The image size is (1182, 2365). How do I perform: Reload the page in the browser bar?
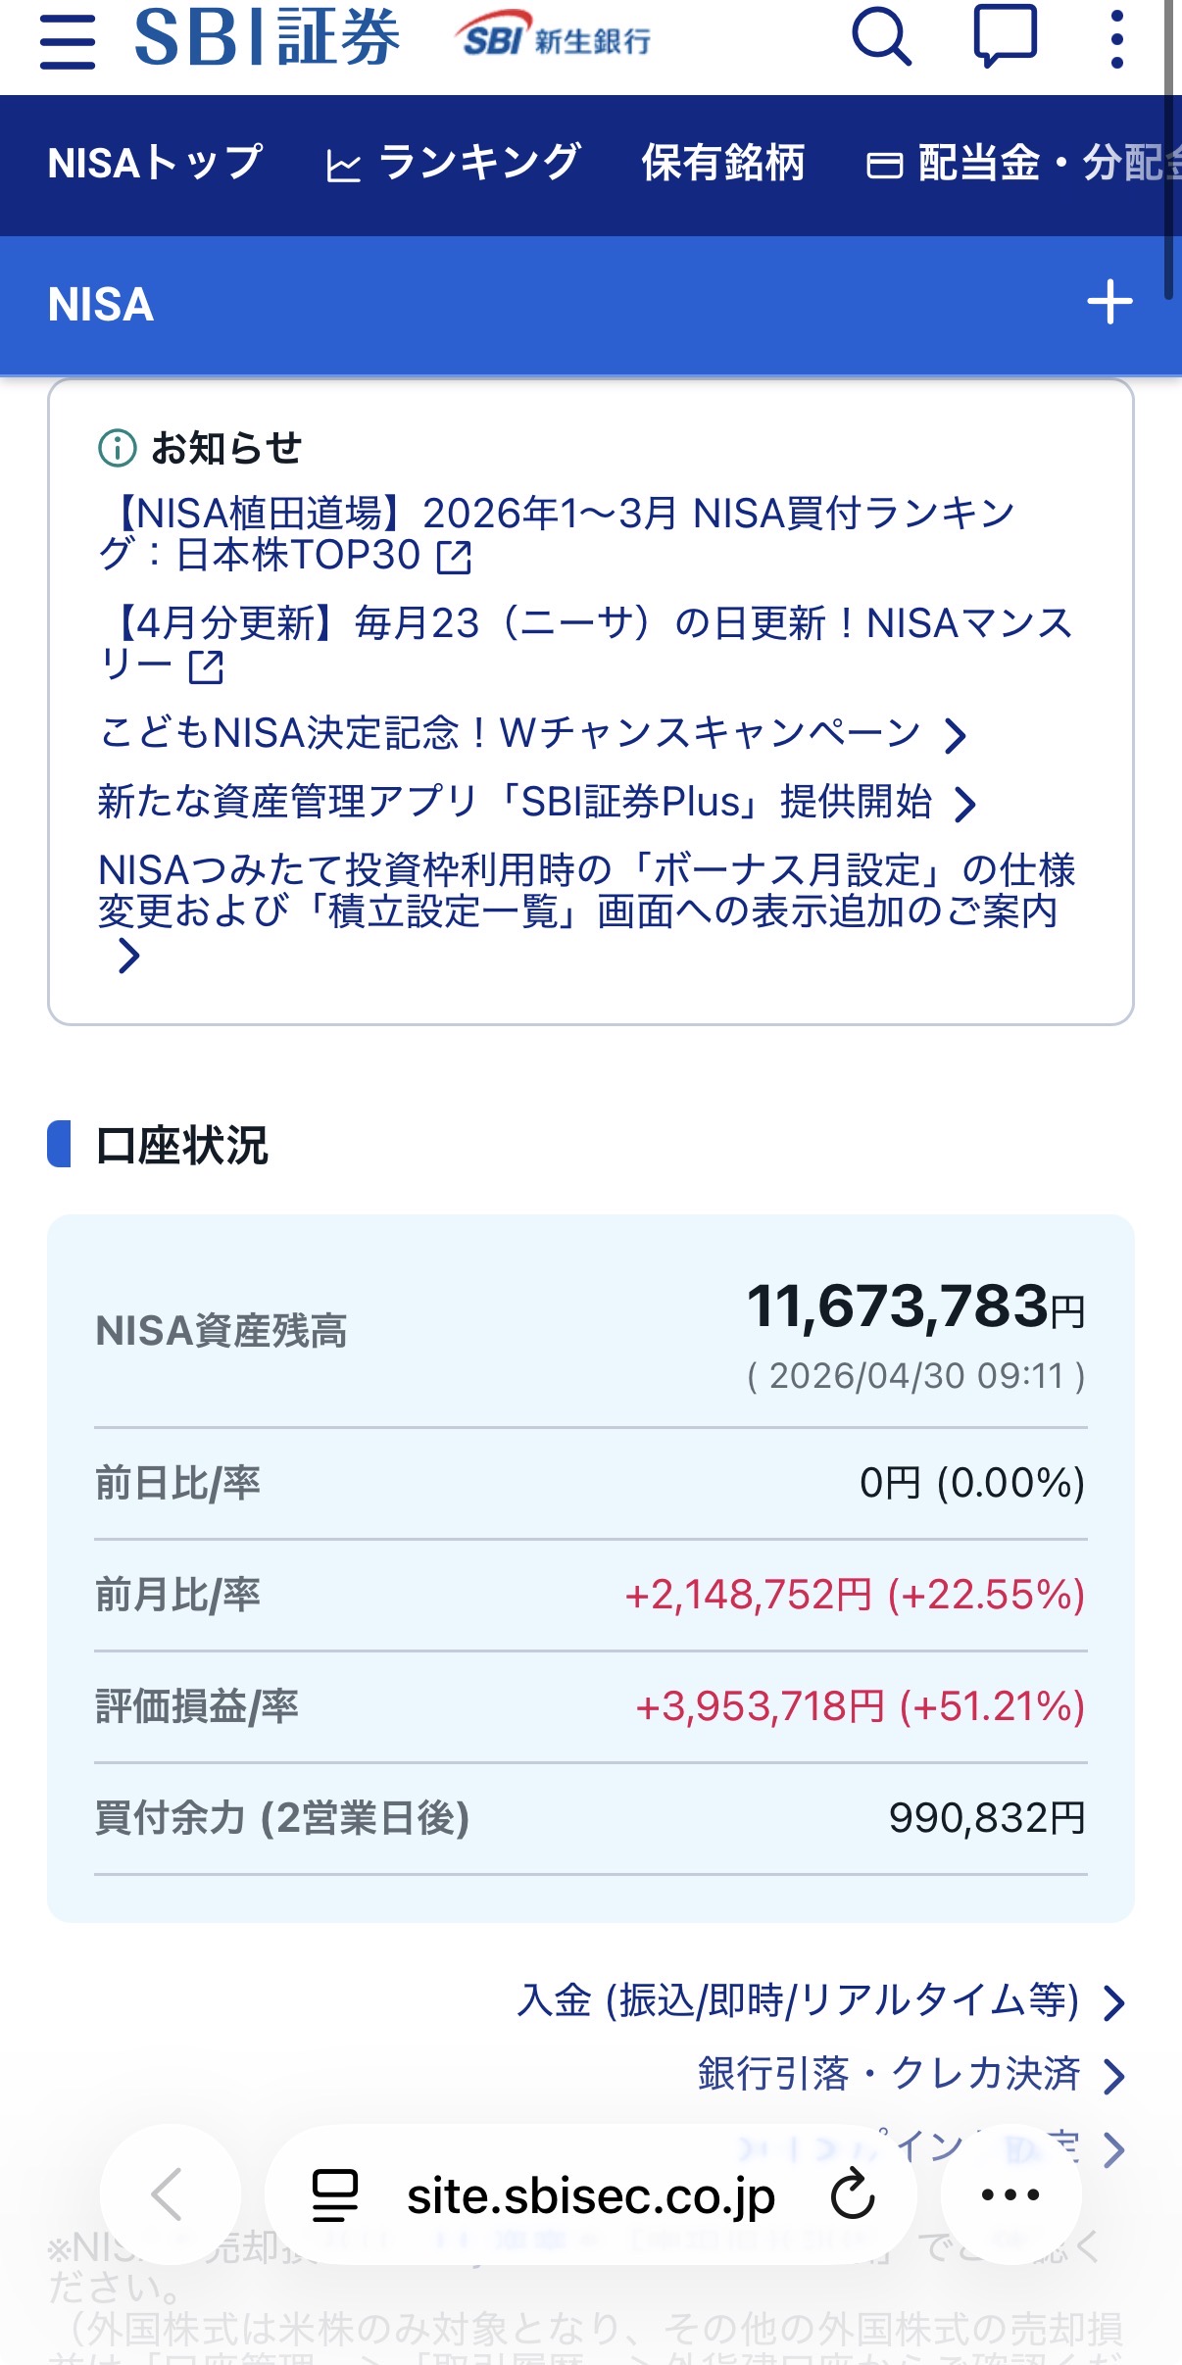pyautogui.click(x=853, y=2194)
